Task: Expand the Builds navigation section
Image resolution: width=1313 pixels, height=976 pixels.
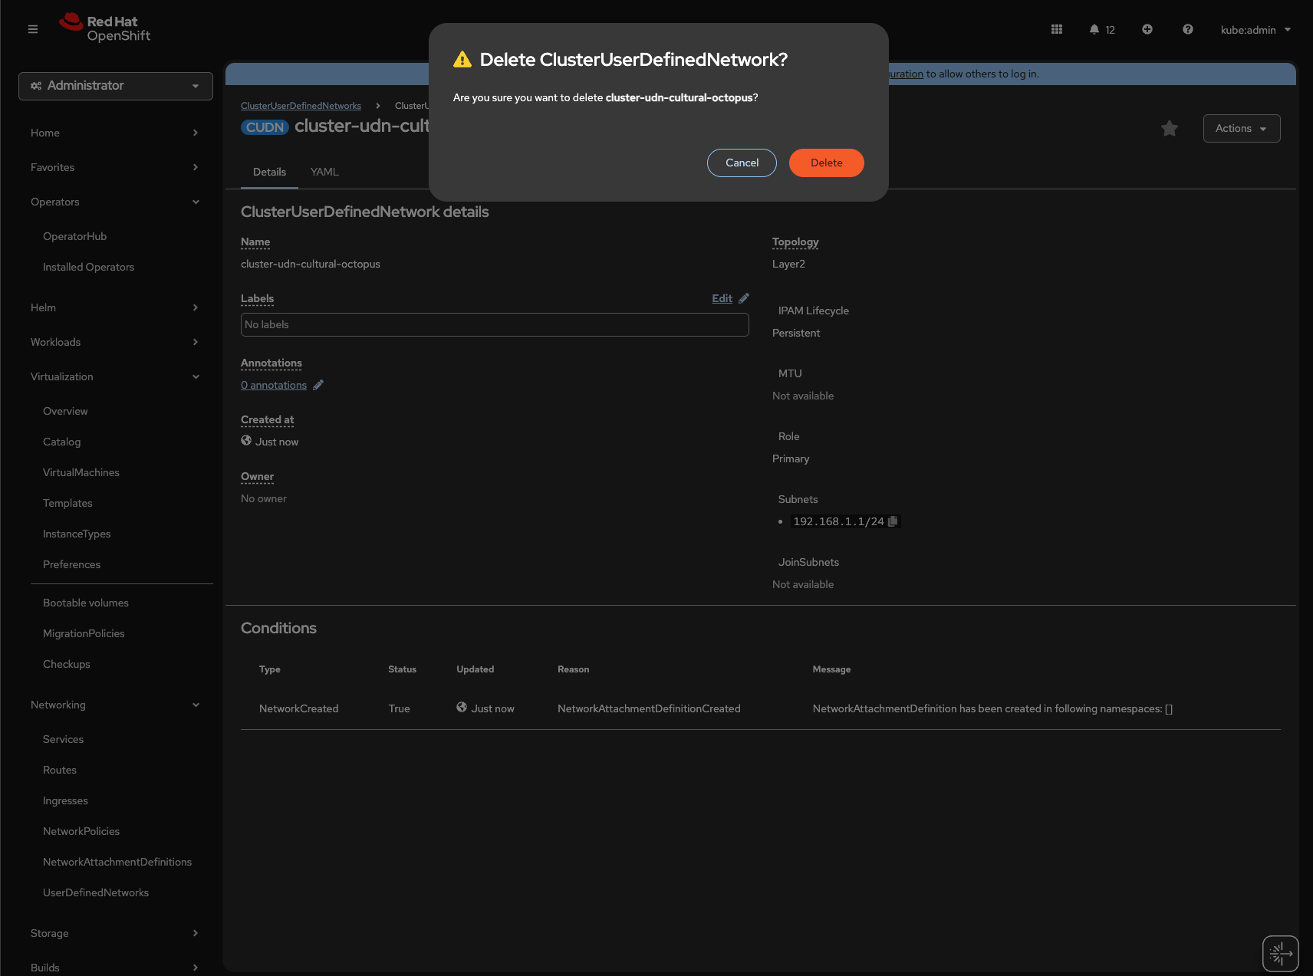Action: click(115, 968)
